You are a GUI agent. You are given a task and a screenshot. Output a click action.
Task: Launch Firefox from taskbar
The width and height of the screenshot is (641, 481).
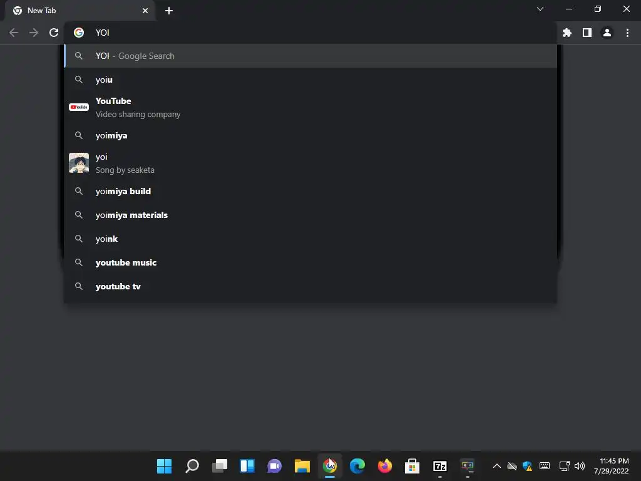click(x=385, y=466)
